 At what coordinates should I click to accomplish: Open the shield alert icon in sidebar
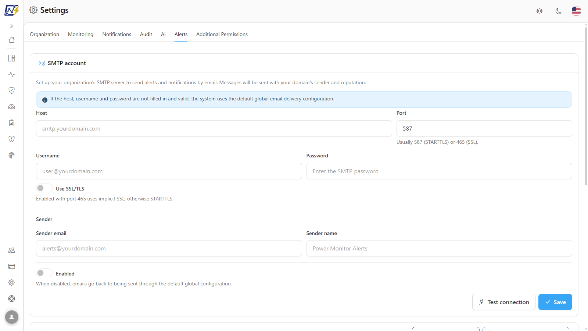pos(12,139)
